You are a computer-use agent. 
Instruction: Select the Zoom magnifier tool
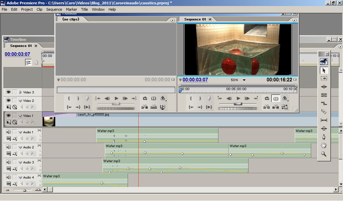[x=324, y=154]
